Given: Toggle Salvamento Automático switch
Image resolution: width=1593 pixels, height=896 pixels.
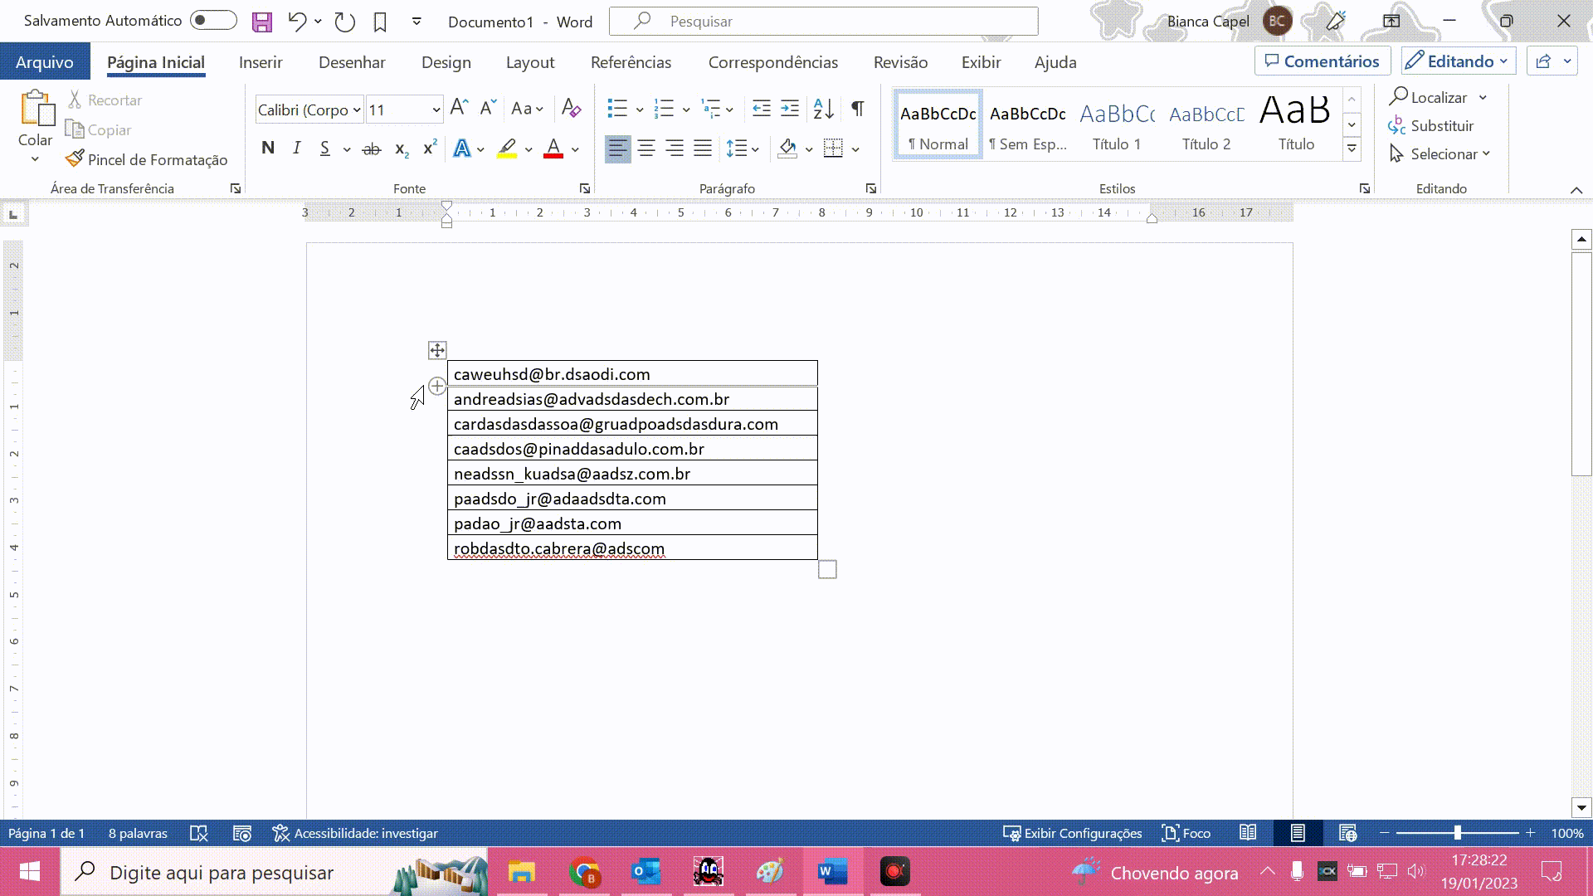Looking at the screenshot, I should coord(213,21).
